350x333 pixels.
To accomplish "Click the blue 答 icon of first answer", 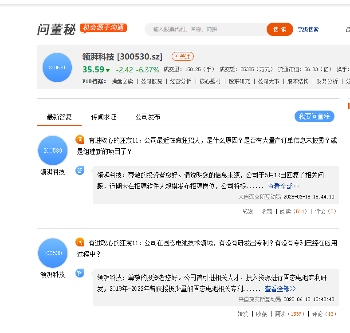I will (x=80, y=170).
